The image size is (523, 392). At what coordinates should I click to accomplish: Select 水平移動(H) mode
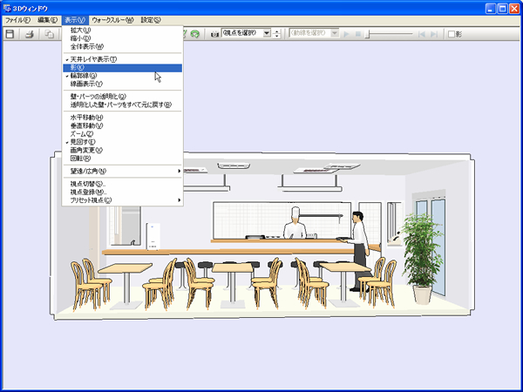[x=122, y=118]
